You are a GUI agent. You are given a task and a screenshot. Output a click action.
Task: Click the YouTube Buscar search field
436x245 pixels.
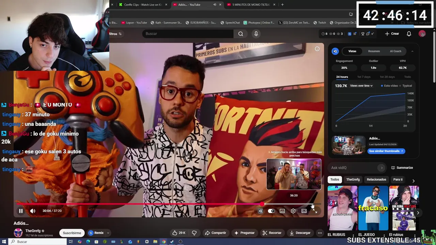(188, 34)
